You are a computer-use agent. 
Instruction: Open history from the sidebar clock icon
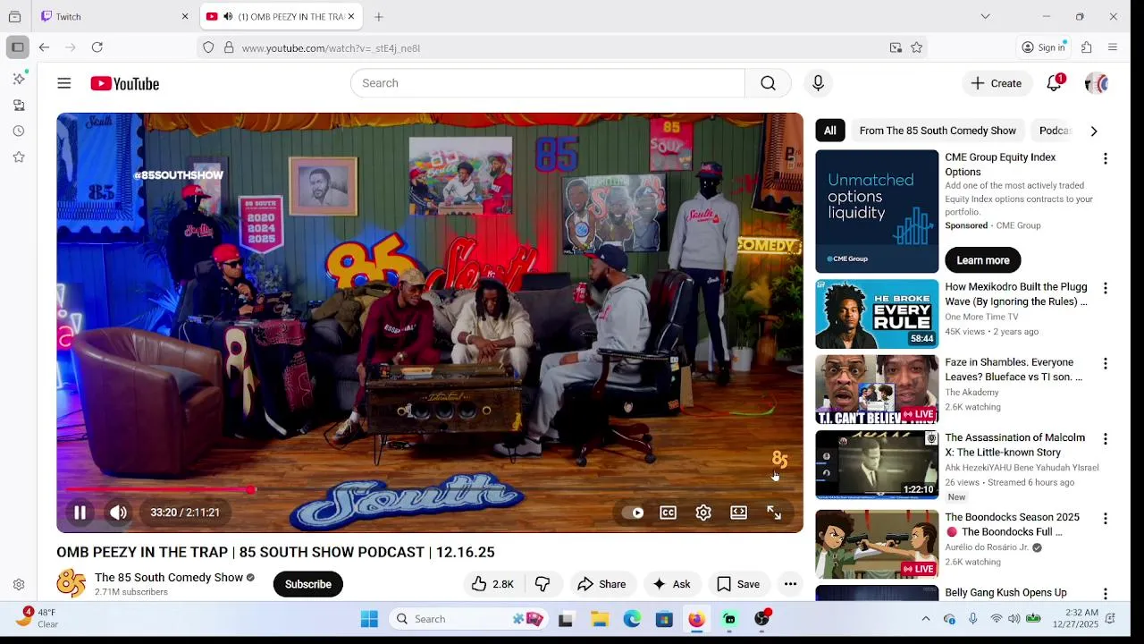(19, 131)
